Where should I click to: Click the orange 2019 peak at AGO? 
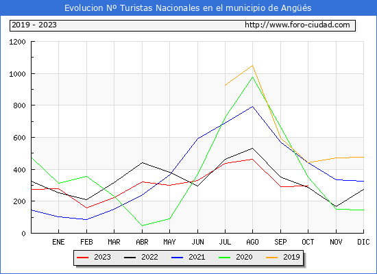pyautogui.click(x=252, y=65)
